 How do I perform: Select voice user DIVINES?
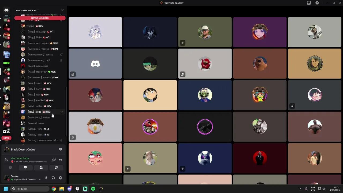tap(43, 77)
